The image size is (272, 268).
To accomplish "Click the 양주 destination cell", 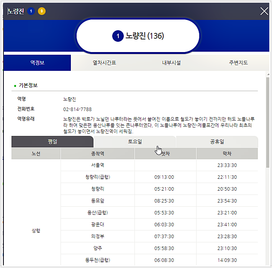I will (x=98, y=248).
